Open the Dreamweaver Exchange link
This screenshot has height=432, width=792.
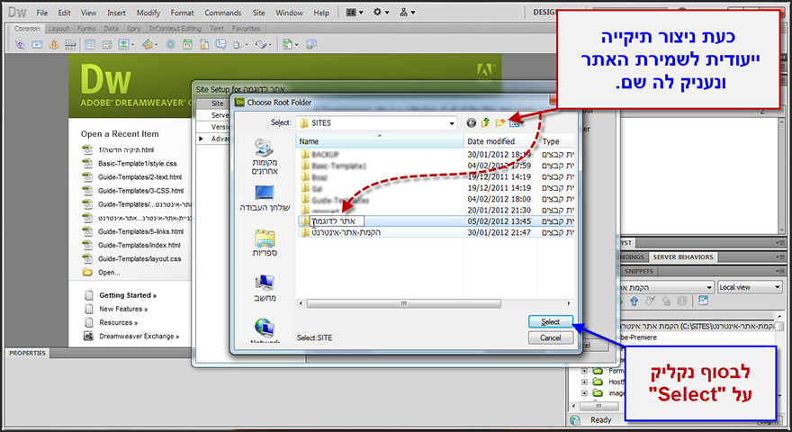(139, 336)
